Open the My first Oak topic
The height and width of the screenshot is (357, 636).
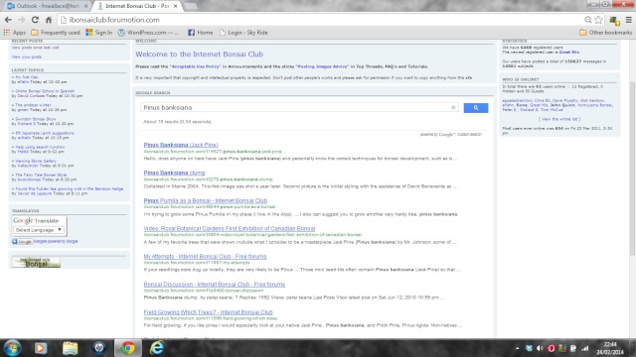[27, 77]
